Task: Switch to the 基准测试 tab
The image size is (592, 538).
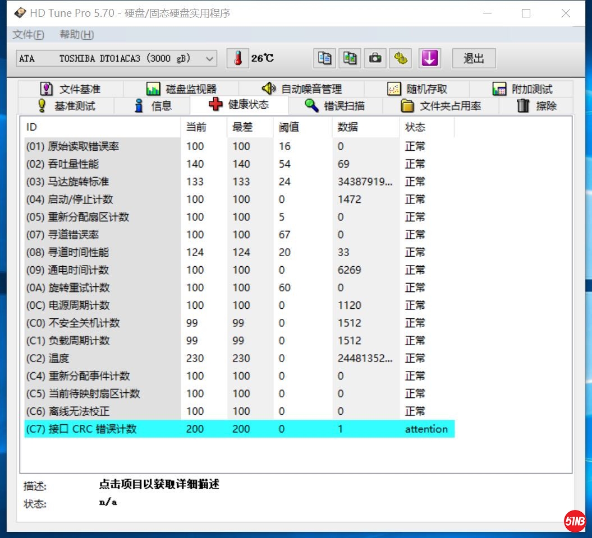Action: pyautogui.click(x=66, y=105)
